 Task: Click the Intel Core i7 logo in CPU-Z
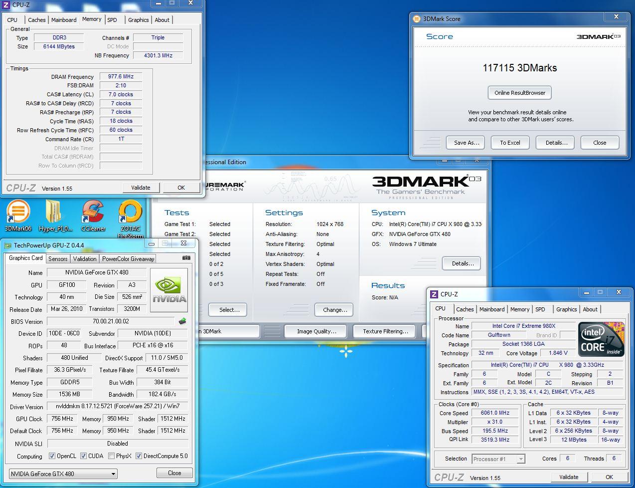[x=601, y=339]
